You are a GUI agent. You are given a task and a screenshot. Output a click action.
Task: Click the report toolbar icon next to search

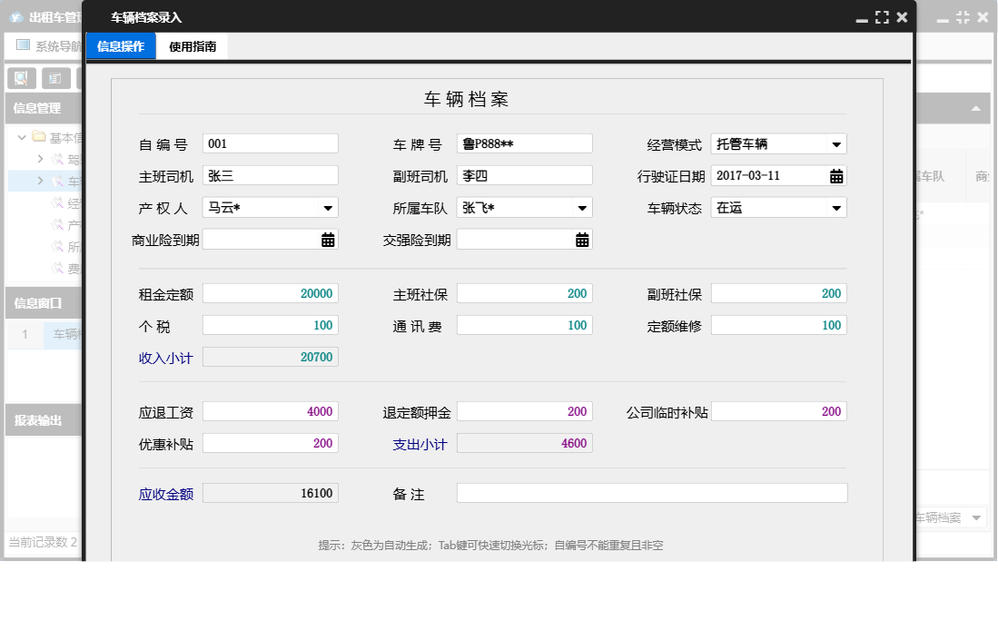point(55,77)
